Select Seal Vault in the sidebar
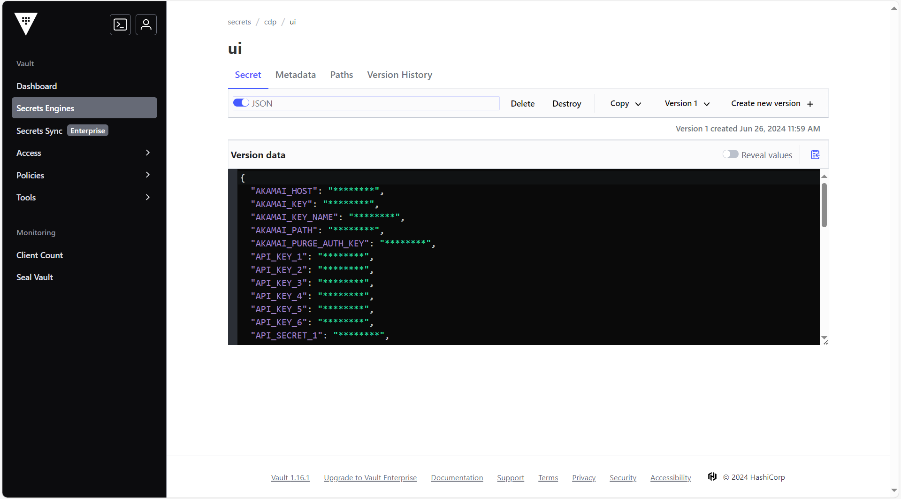Image resolution: width=901 pixels, height=499 pixels. tap(34, 277)
